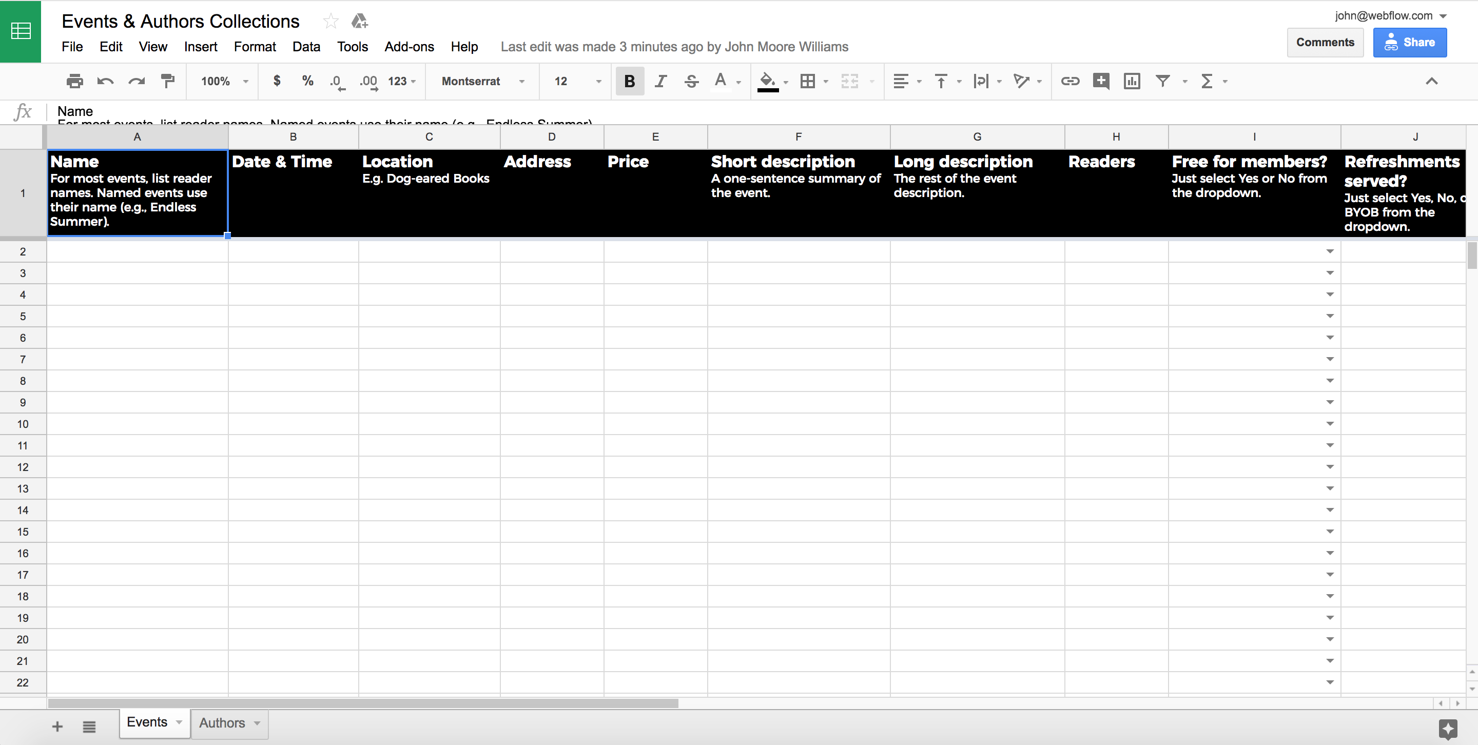This screenshot has width=1478, height=745.
Task: Click the Insert chart icon
Action: [x=1132, y=82]
